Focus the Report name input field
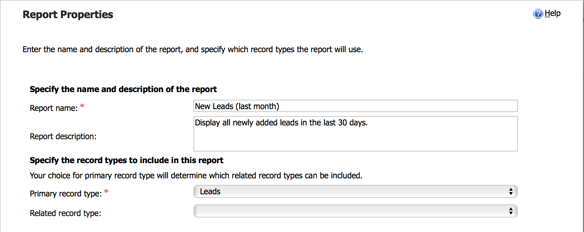Screen dimensions: 584x232 [355, 106]
